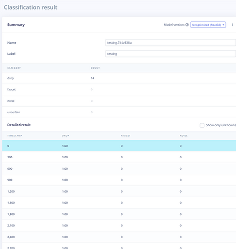Viewport: 236px width, 249px height.
Task: Select the timestamp 300 row
Action: point(119,157)
